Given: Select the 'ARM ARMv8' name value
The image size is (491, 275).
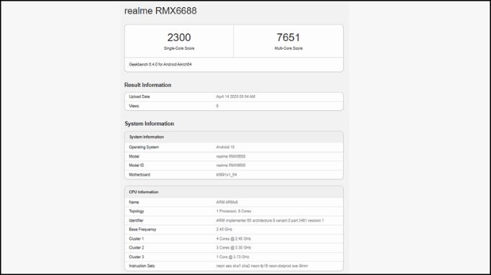Looking at the screenshot, I should (x=227, y=202).
